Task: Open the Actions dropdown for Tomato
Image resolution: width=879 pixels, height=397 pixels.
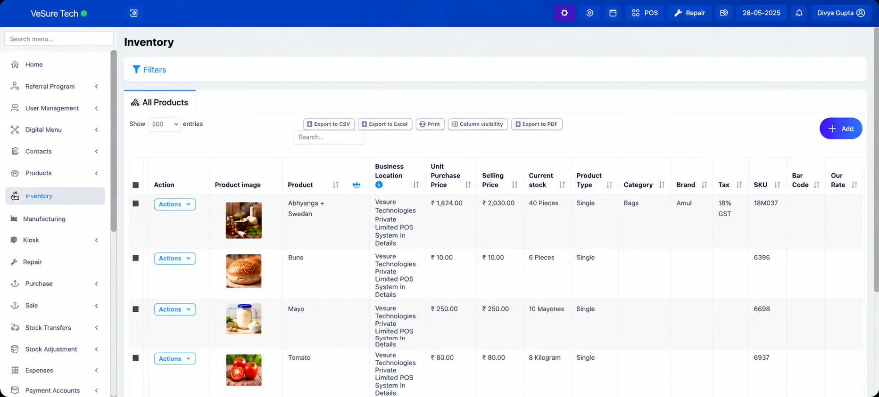Action: [174, 359]
